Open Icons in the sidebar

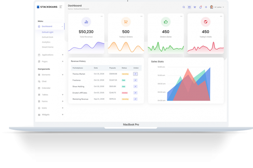coord(44,108)
